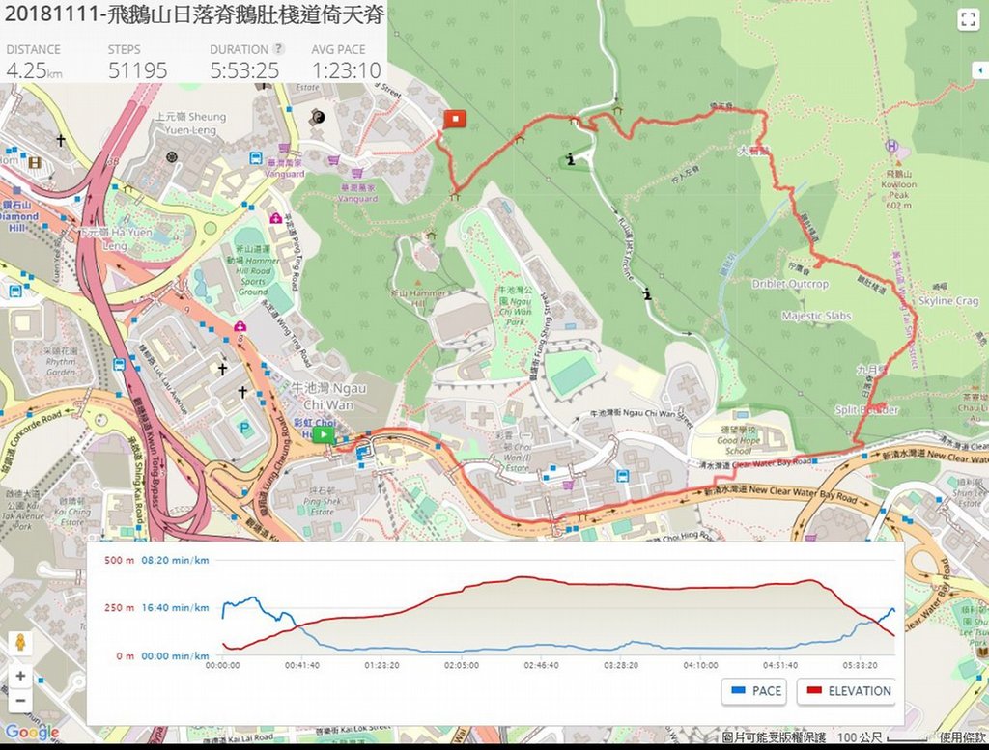Expand the side panel arrow at right edge
This screenshot has width=989, height=750.
click(x=978, y=72)
